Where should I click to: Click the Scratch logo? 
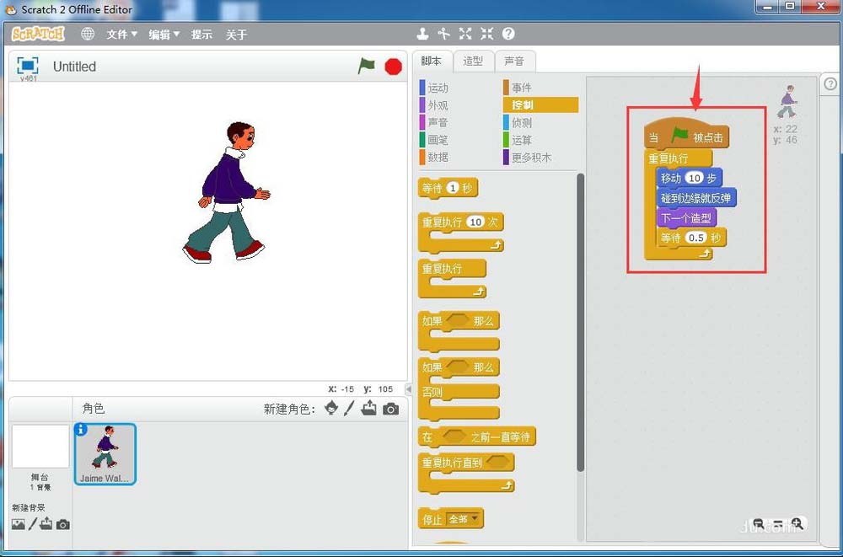pyautogui.click(x=38, y=35)
